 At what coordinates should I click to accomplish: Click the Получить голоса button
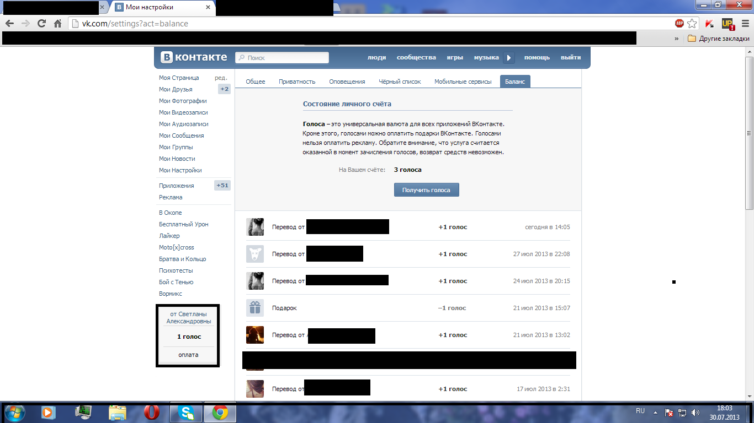(426, 190)
